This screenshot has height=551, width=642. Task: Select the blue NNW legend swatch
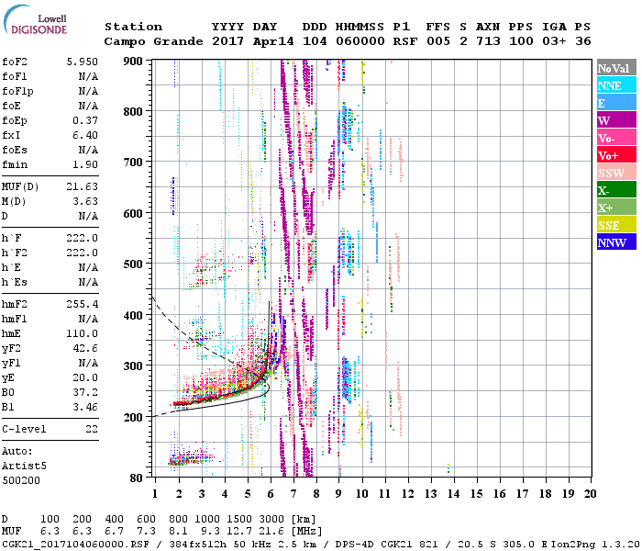[616, 242]
